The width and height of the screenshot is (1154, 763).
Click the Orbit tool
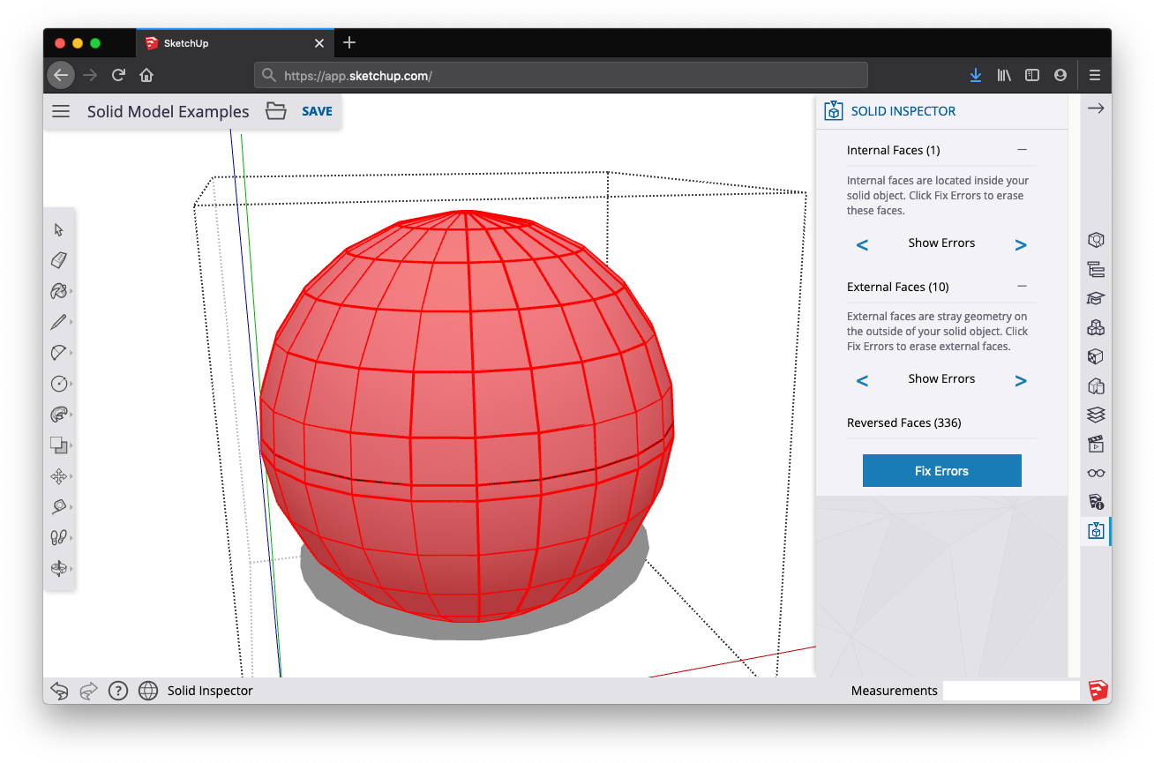tap(59, 568)
